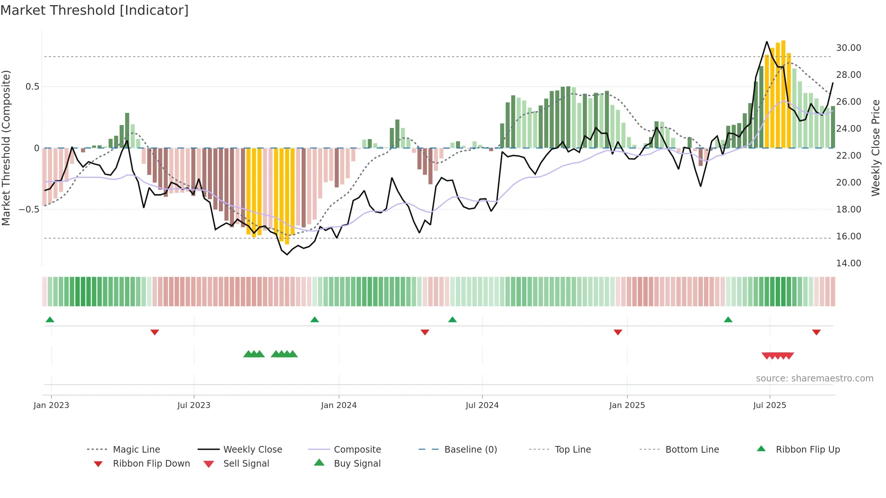
Task: Click the 14.00 price axis label
Action: click(x=849, y=263)
